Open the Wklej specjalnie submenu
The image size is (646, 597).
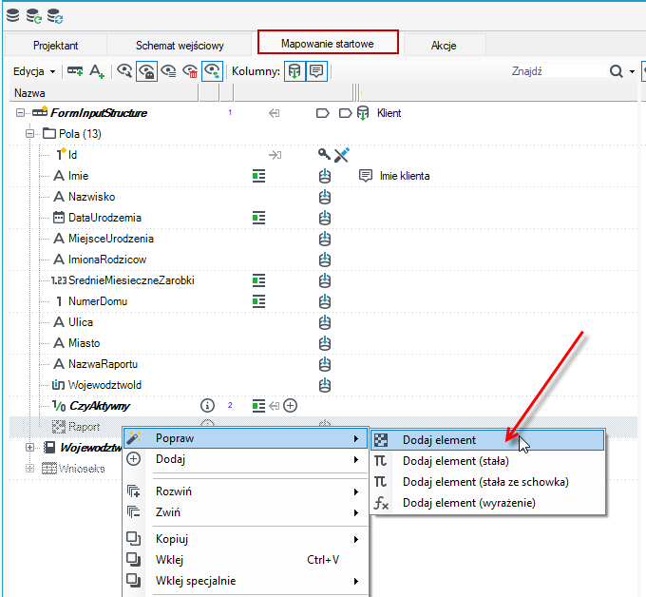[245, 581]
